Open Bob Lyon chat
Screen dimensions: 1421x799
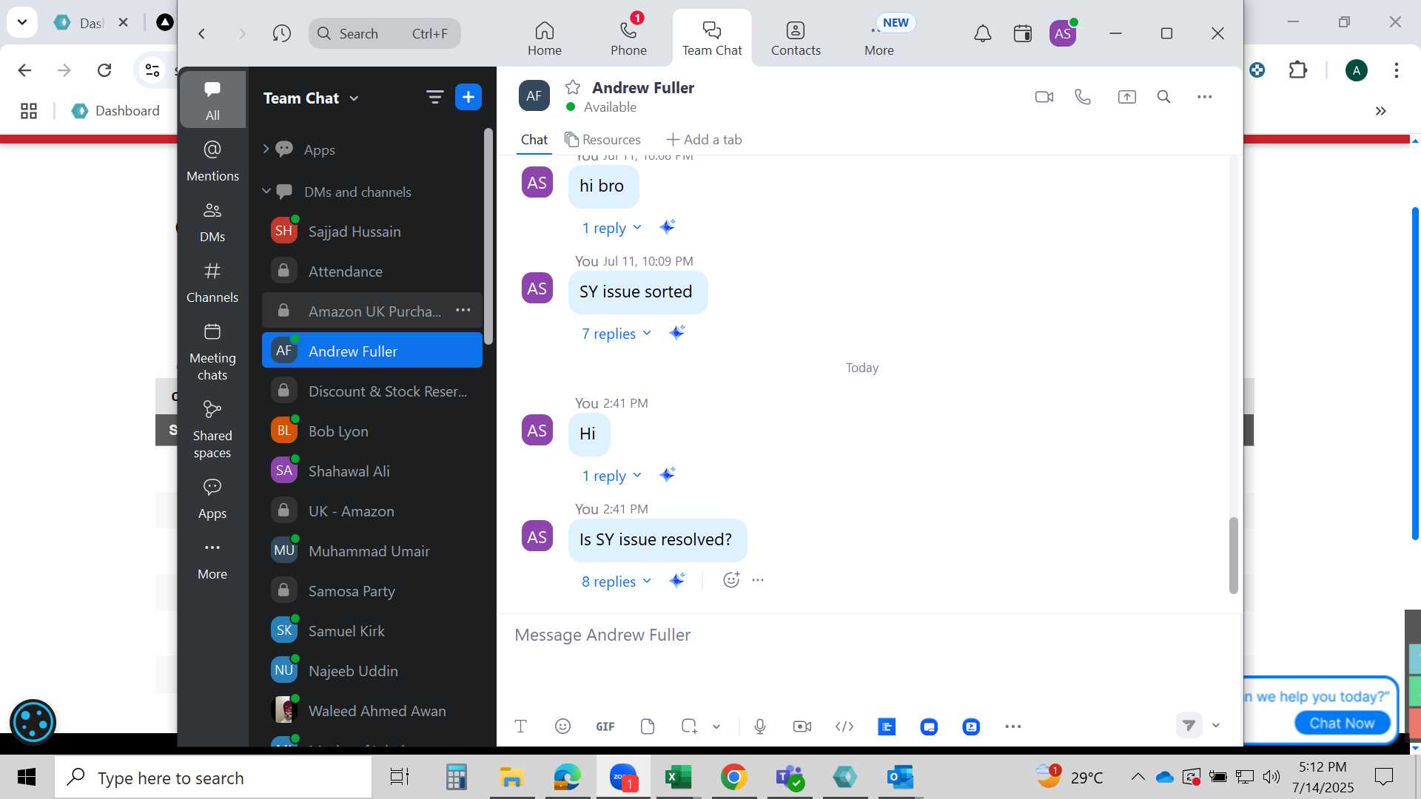[x=372, y=431]
